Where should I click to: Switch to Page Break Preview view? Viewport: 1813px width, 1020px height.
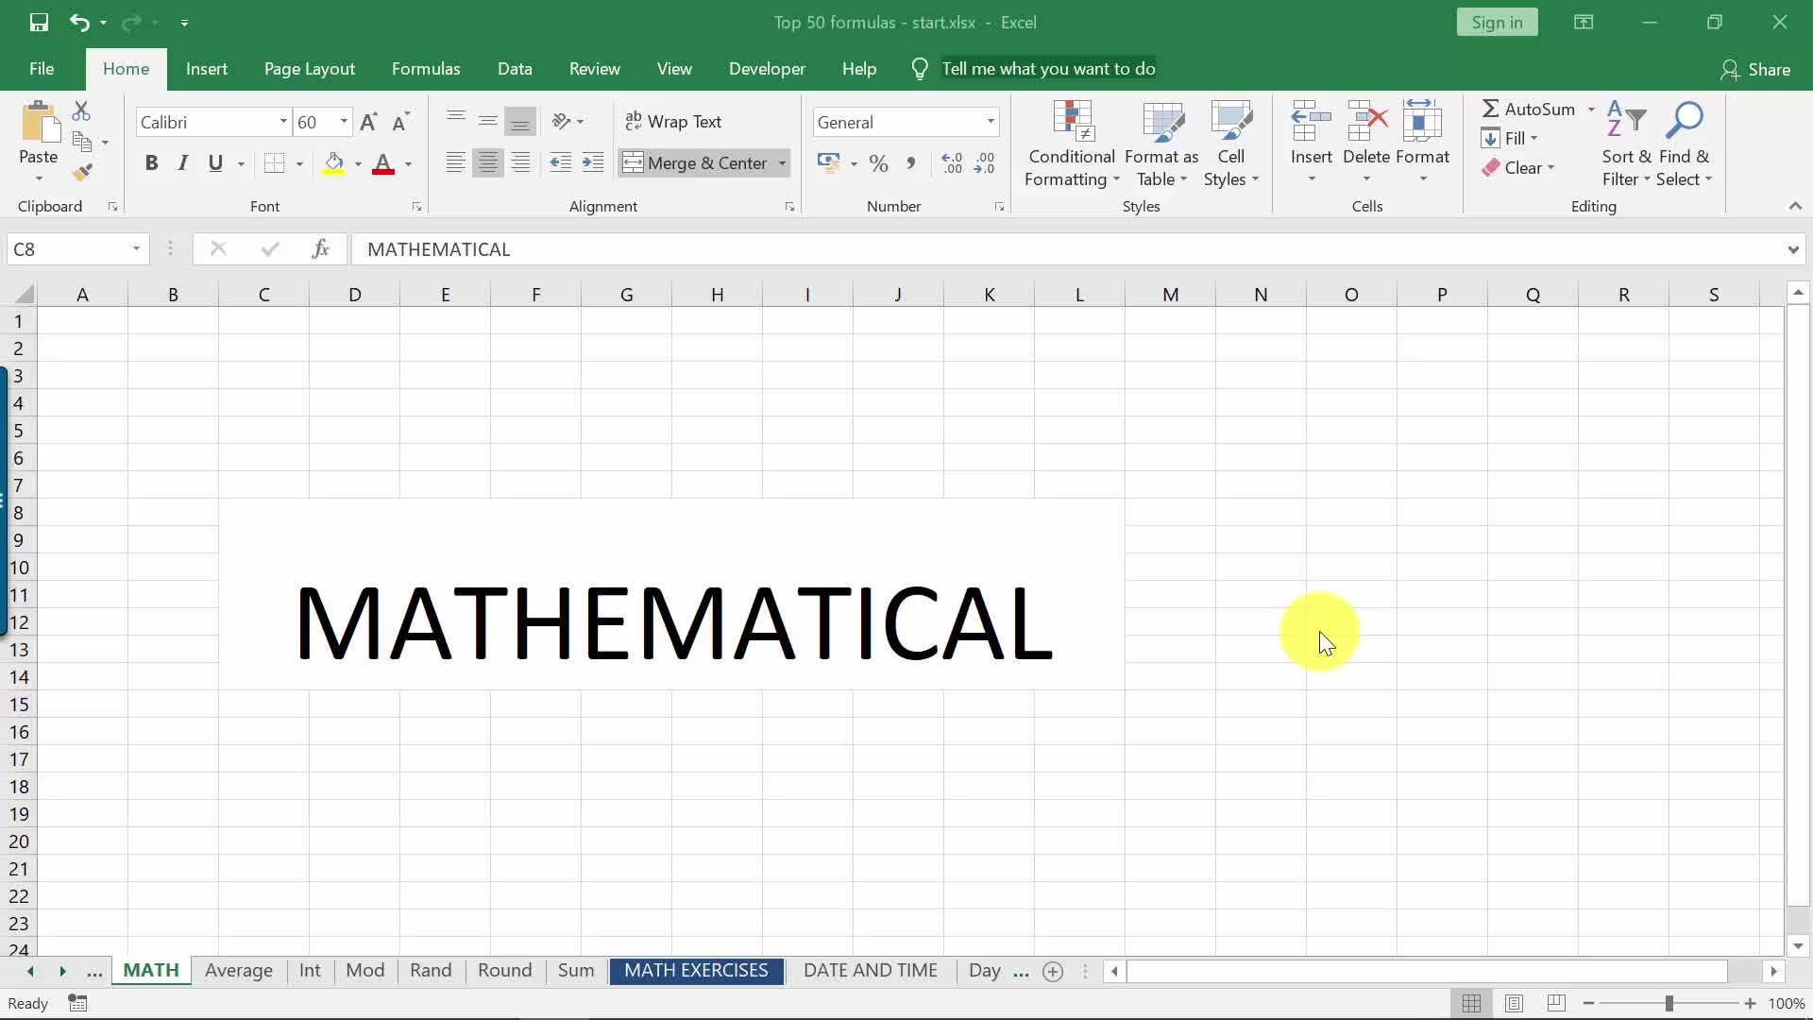pos(1556,1003)
